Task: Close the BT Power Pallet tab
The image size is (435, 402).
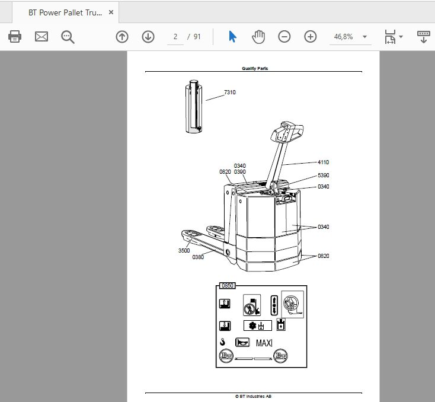Action: point(111,12)
